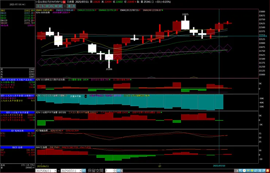The height and width of the screenshot is (173, 270).
Task: Click the reserved space value field
Action: coord(109,171)
